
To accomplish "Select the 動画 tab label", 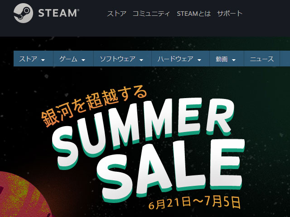I will [222, 59].
